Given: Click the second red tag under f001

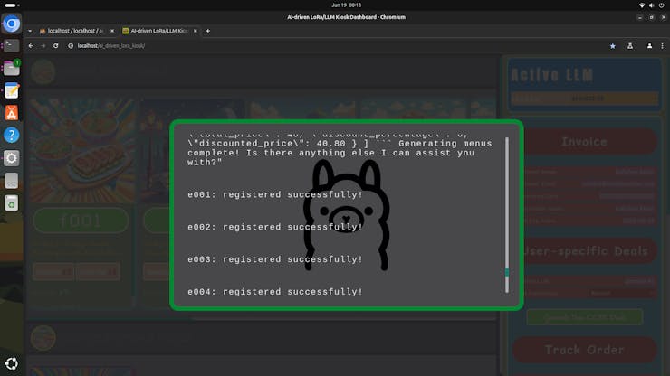Looking at the screenshot, I should [x=98, y=271].
